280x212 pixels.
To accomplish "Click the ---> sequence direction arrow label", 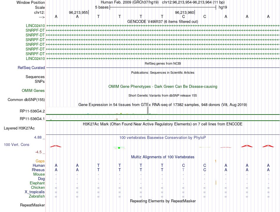I will click(42, 17).
